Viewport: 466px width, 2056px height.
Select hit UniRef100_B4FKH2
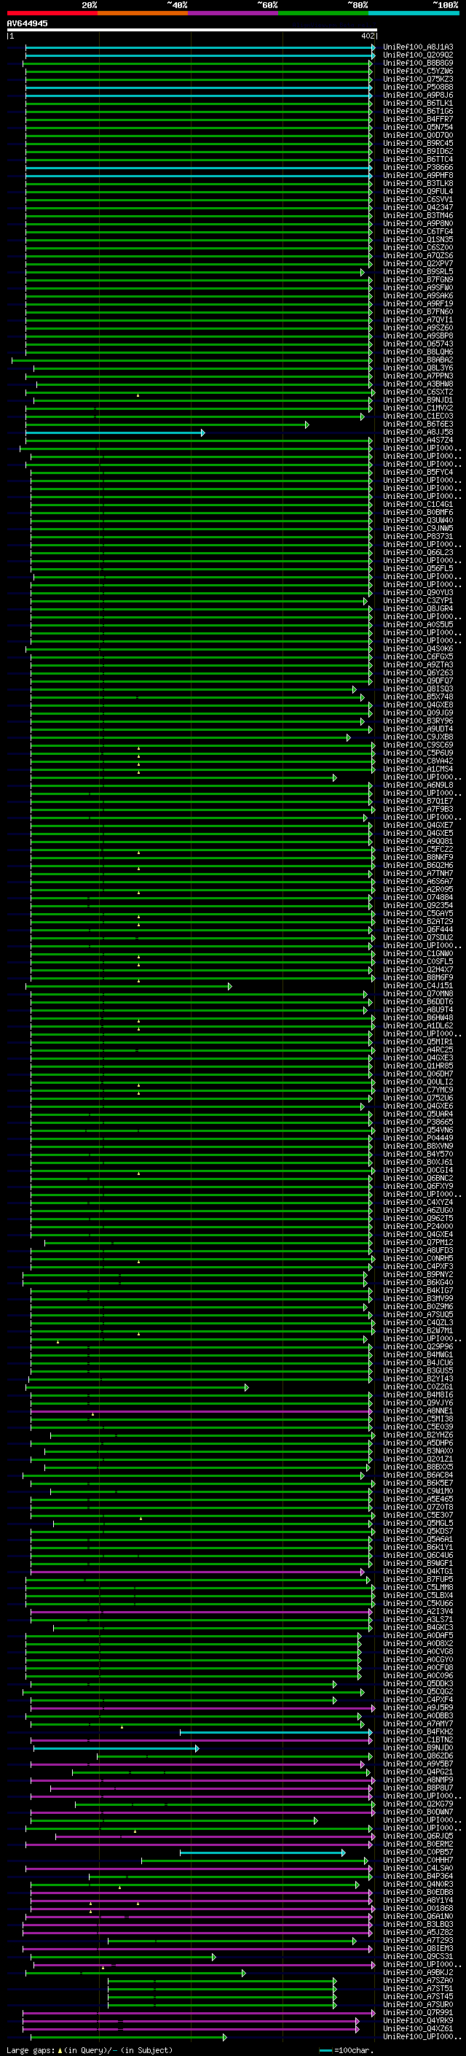coord(418,1733)
